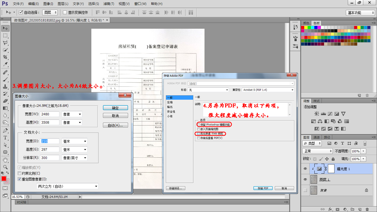Open the workspace 基本功能 dropdown
Image resolution: width=377 pixels, height=212 pixels.
[360, 13]
